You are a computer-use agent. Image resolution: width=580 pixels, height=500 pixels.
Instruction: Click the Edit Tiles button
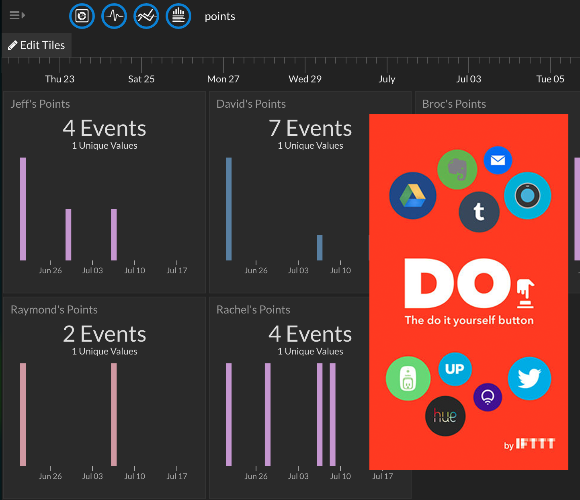[x=36, y=45]
